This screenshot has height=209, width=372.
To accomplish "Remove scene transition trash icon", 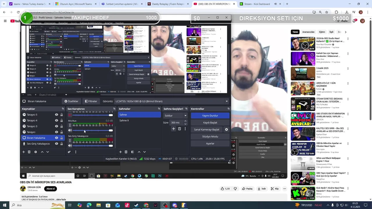I will [179, 129].
